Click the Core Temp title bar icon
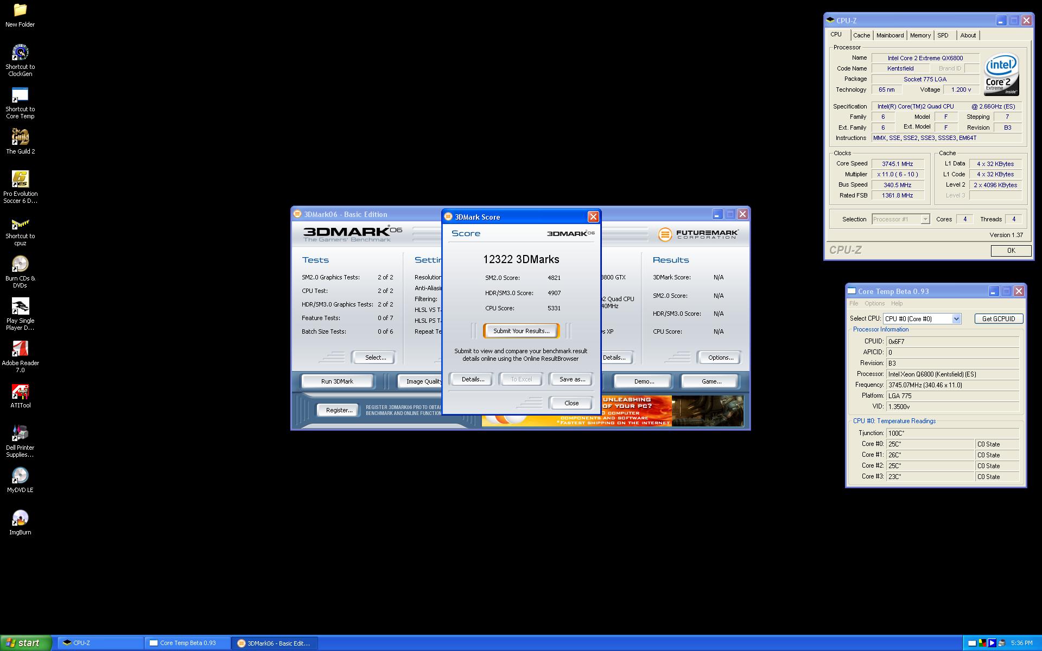Image resolution: width=1042 pixels, height=651 pixels. pyautogui.click(x=852, y=291)
